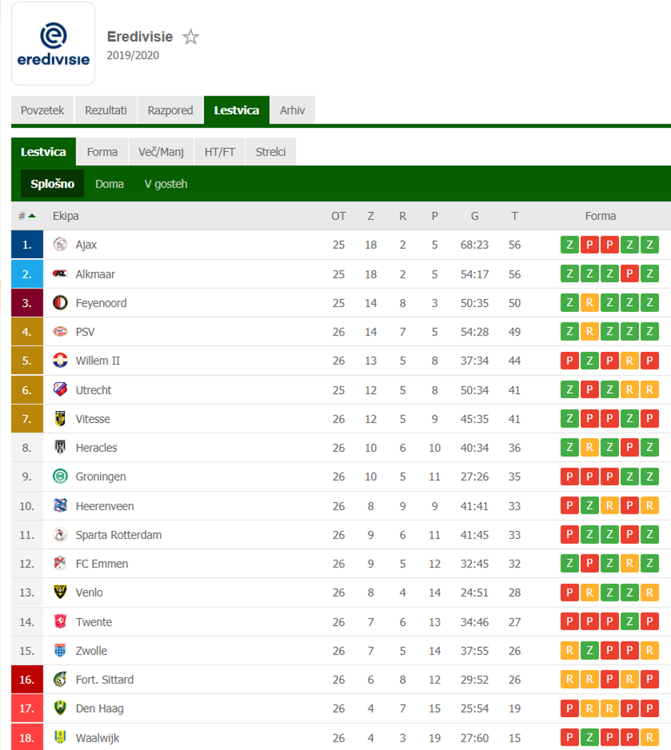
Task: Open the Rezultati tab
Action: click(106, 110)
